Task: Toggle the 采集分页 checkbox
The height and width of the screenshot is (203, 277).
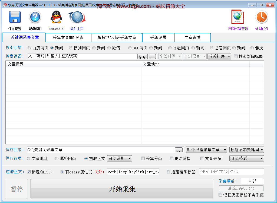Action: click(143, 158)
